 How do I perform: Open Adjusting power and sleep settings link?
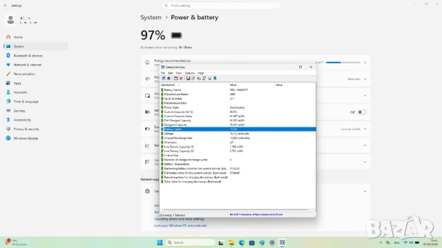coord(180,219)
